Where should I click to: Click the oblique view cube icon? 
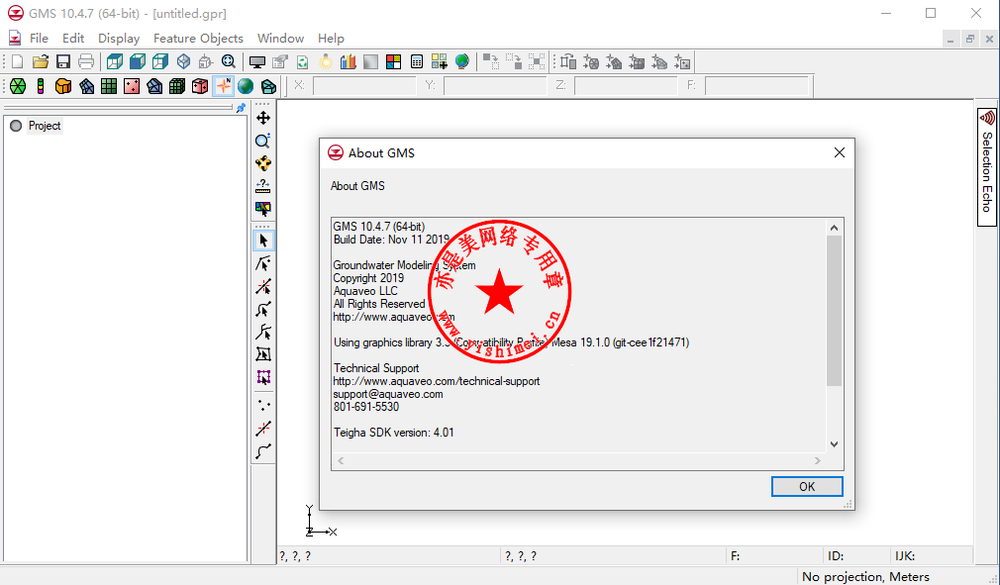115,61
